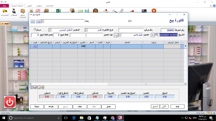This screenshot has height=121, width=216.
Task: Click the كود العميل input field
Action: tap(94, 35)
